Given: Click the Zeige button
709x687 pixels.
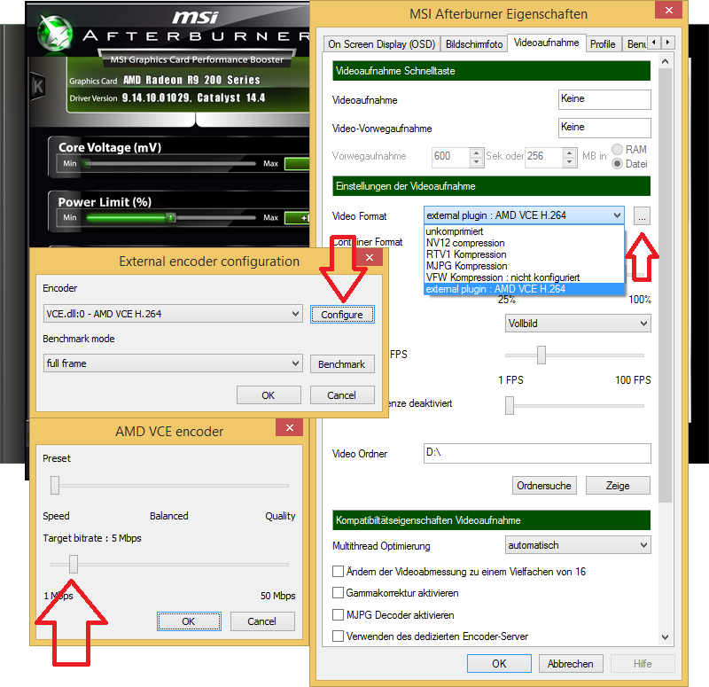Looking at the screenshot, I should click(618, 485).
